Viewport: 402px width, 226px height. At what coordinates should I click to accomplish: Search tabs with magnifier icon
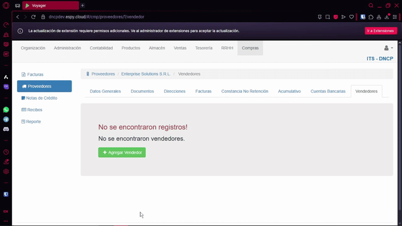pos(371,6)
